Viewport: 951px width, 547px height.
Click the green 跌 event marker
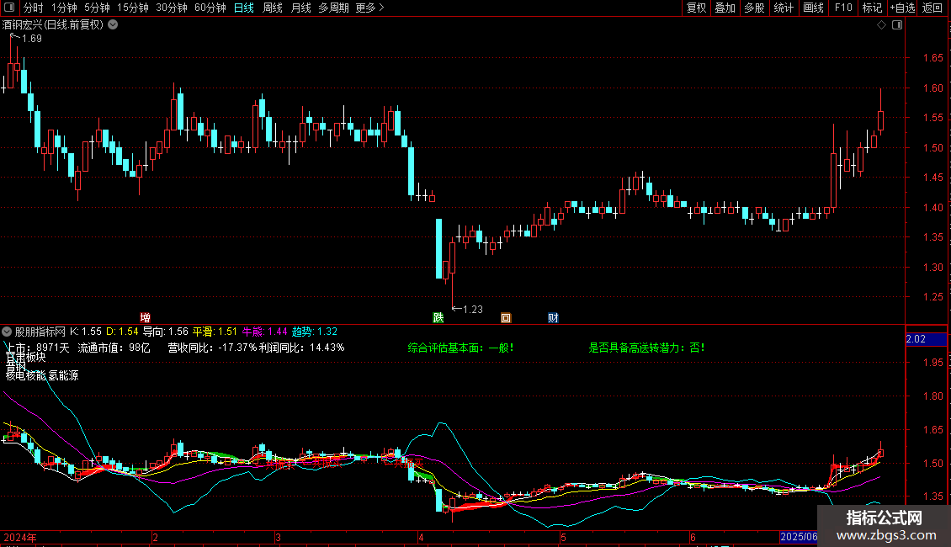pyautogui.click(x=438, y=317)
